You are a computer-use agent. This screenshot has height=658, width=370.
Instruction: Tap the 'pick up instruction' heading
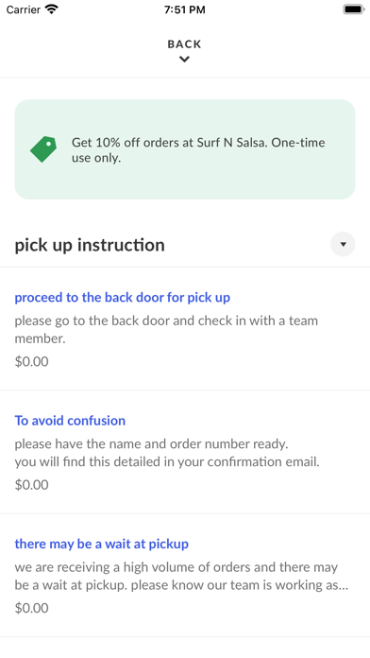point(90,245)
